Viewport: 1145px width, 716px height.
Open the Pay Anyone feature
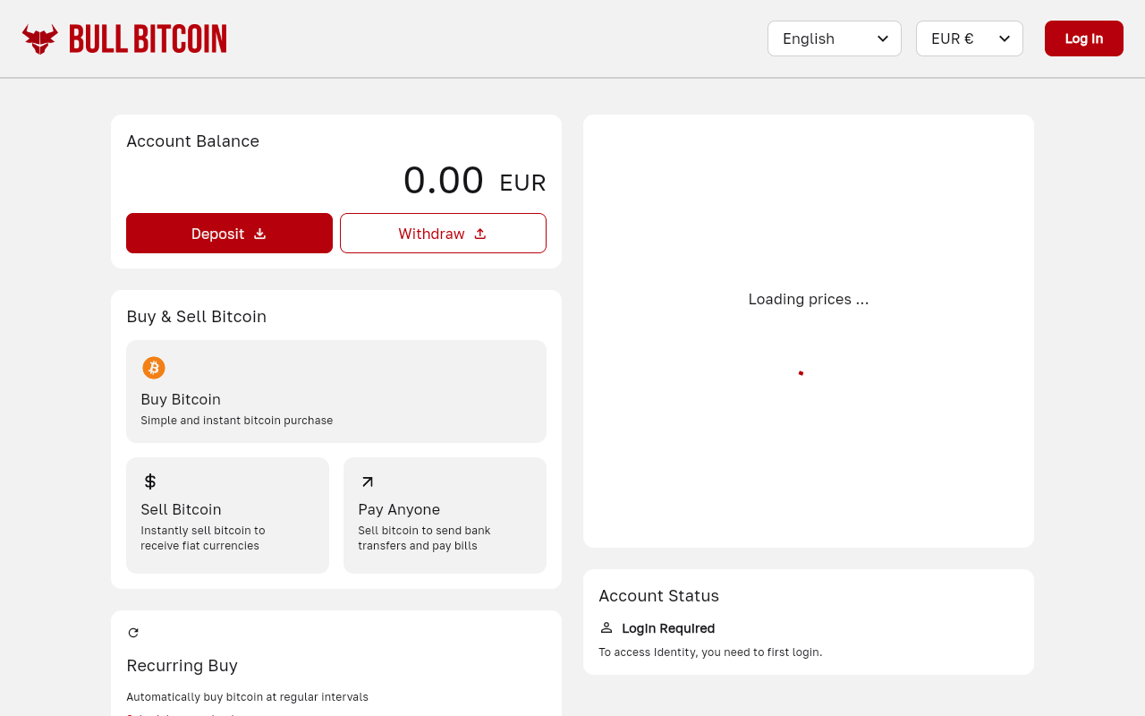[445, 516]
